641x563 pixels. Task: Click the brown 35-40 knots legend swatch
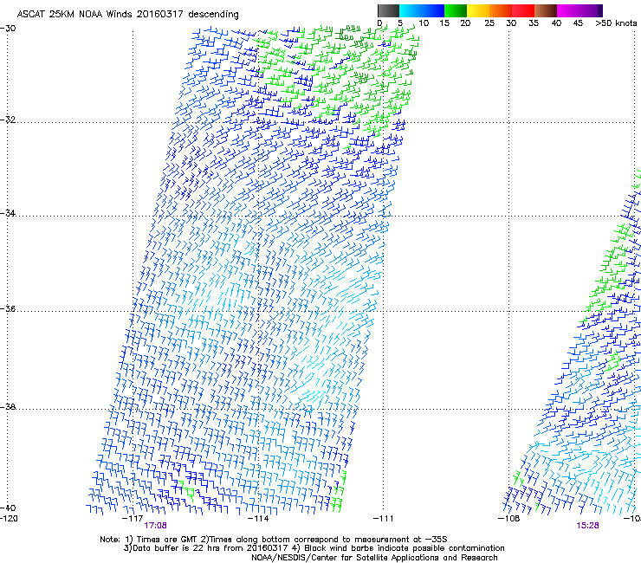[546, 10]
